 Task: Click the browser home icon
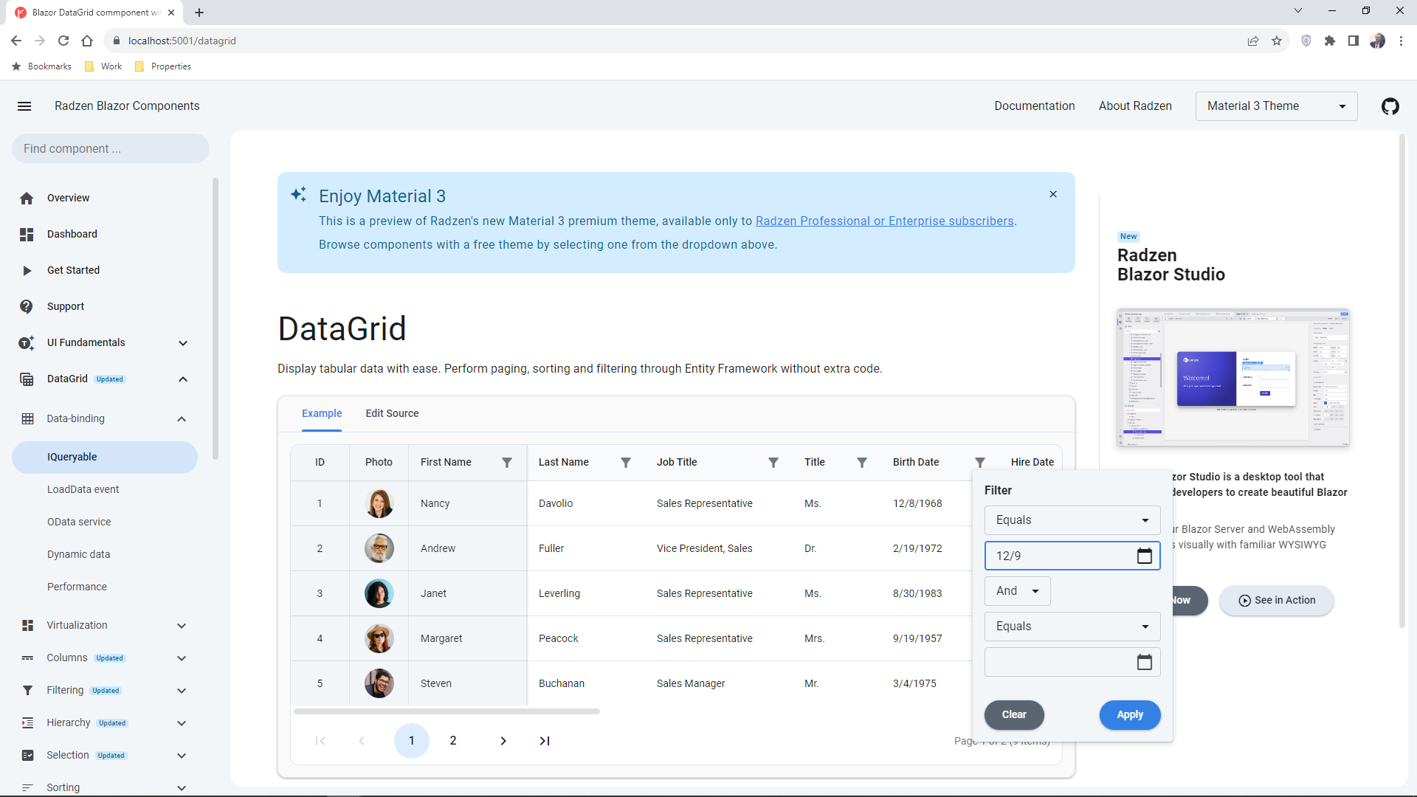tap(87, 41)
